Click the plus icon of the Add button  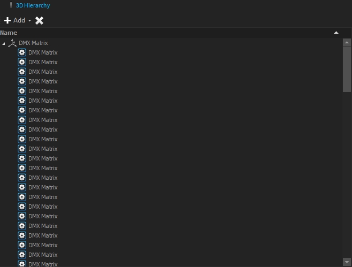(x=7, y=20)
